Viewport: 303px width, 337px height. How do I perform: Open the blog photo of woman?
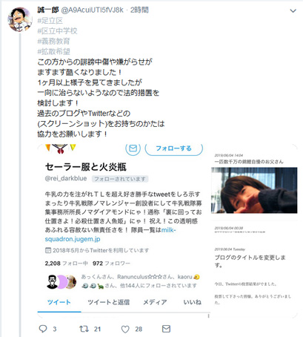[x=254, y=190]
